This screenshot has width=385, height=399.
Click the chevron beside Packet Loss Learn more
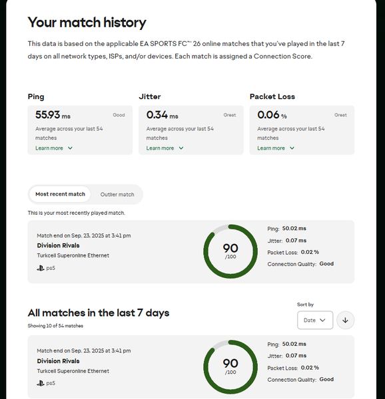(x=292, y=148)
